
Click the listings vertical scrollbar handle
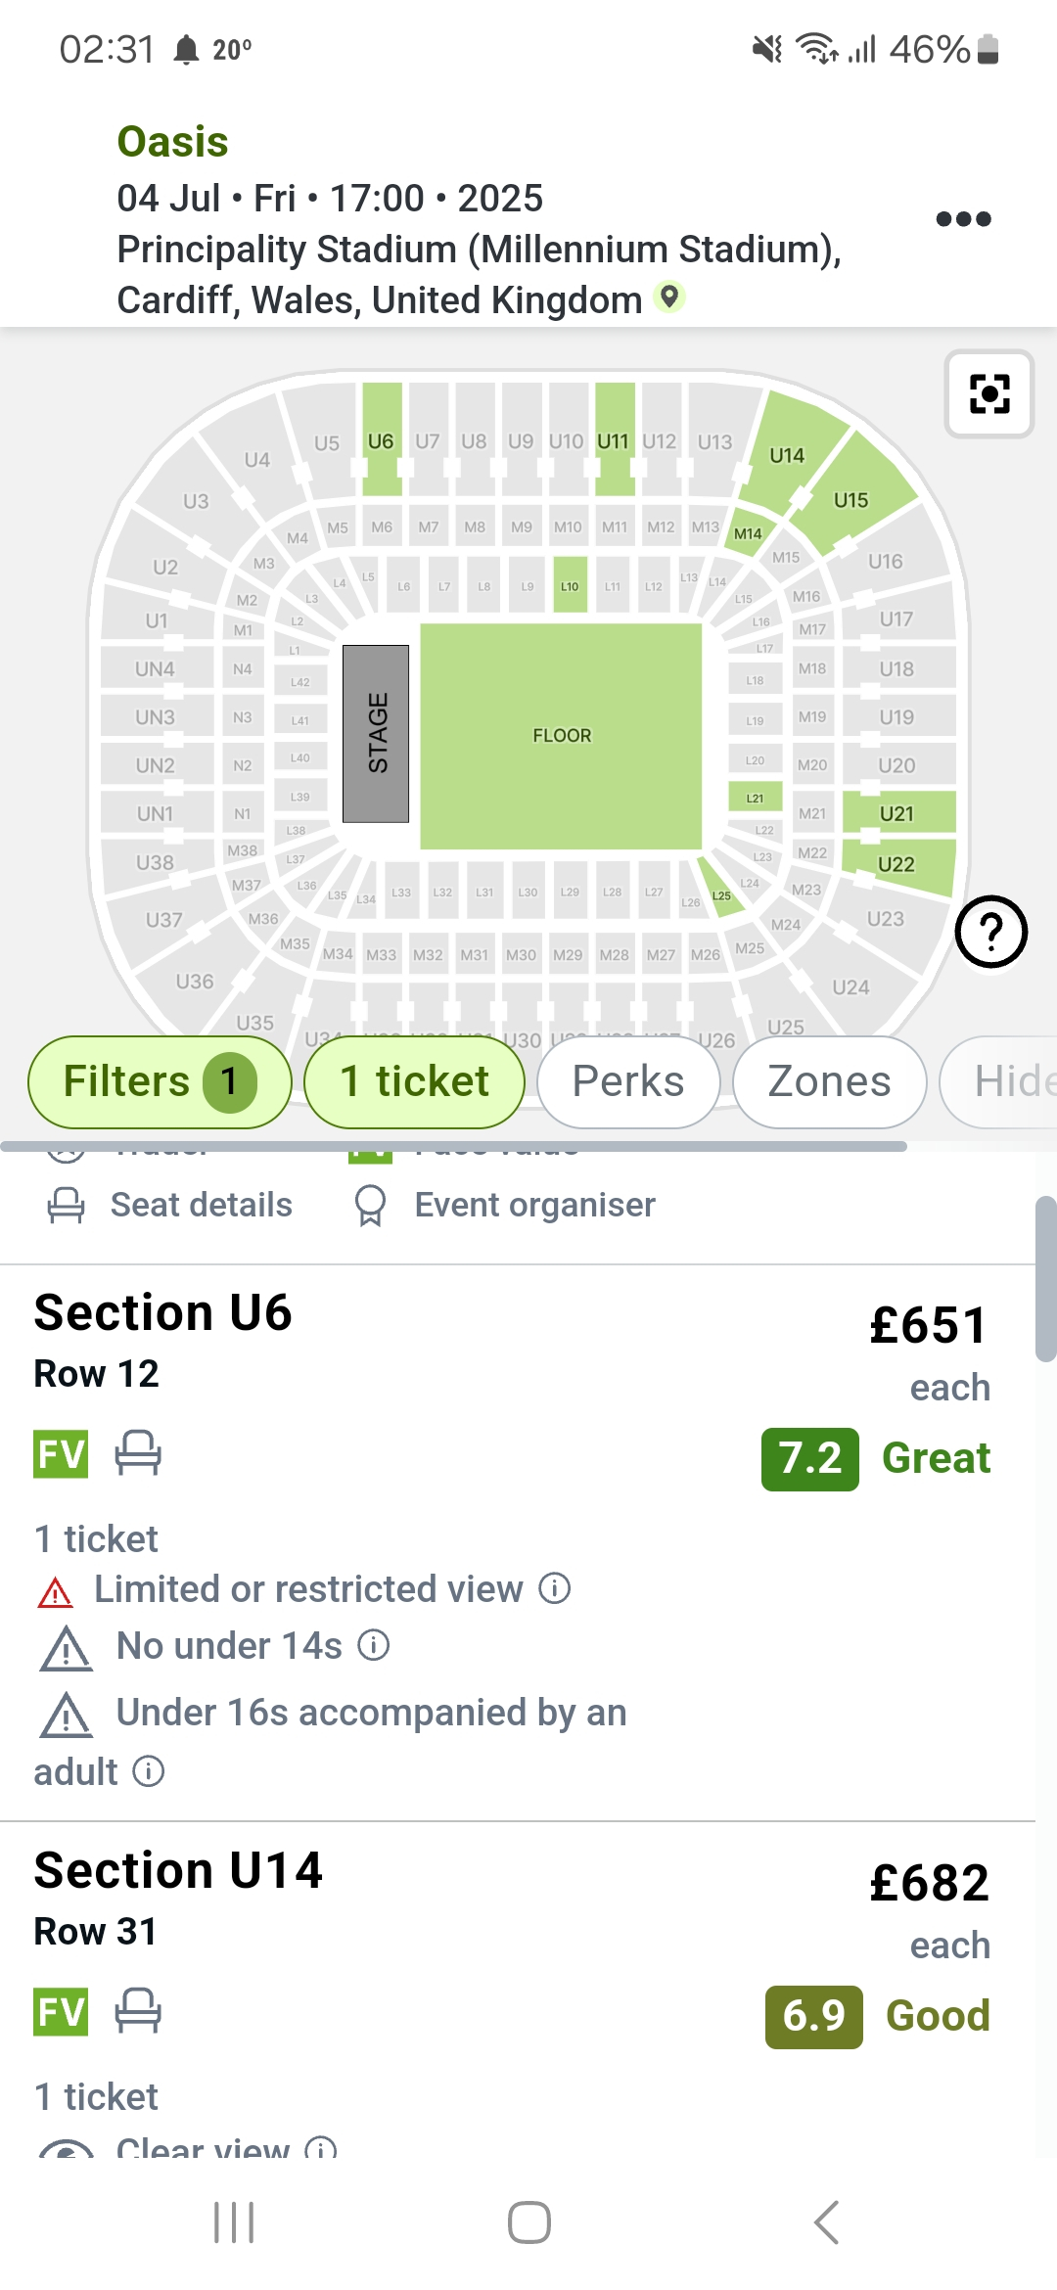[1045, 1278]
